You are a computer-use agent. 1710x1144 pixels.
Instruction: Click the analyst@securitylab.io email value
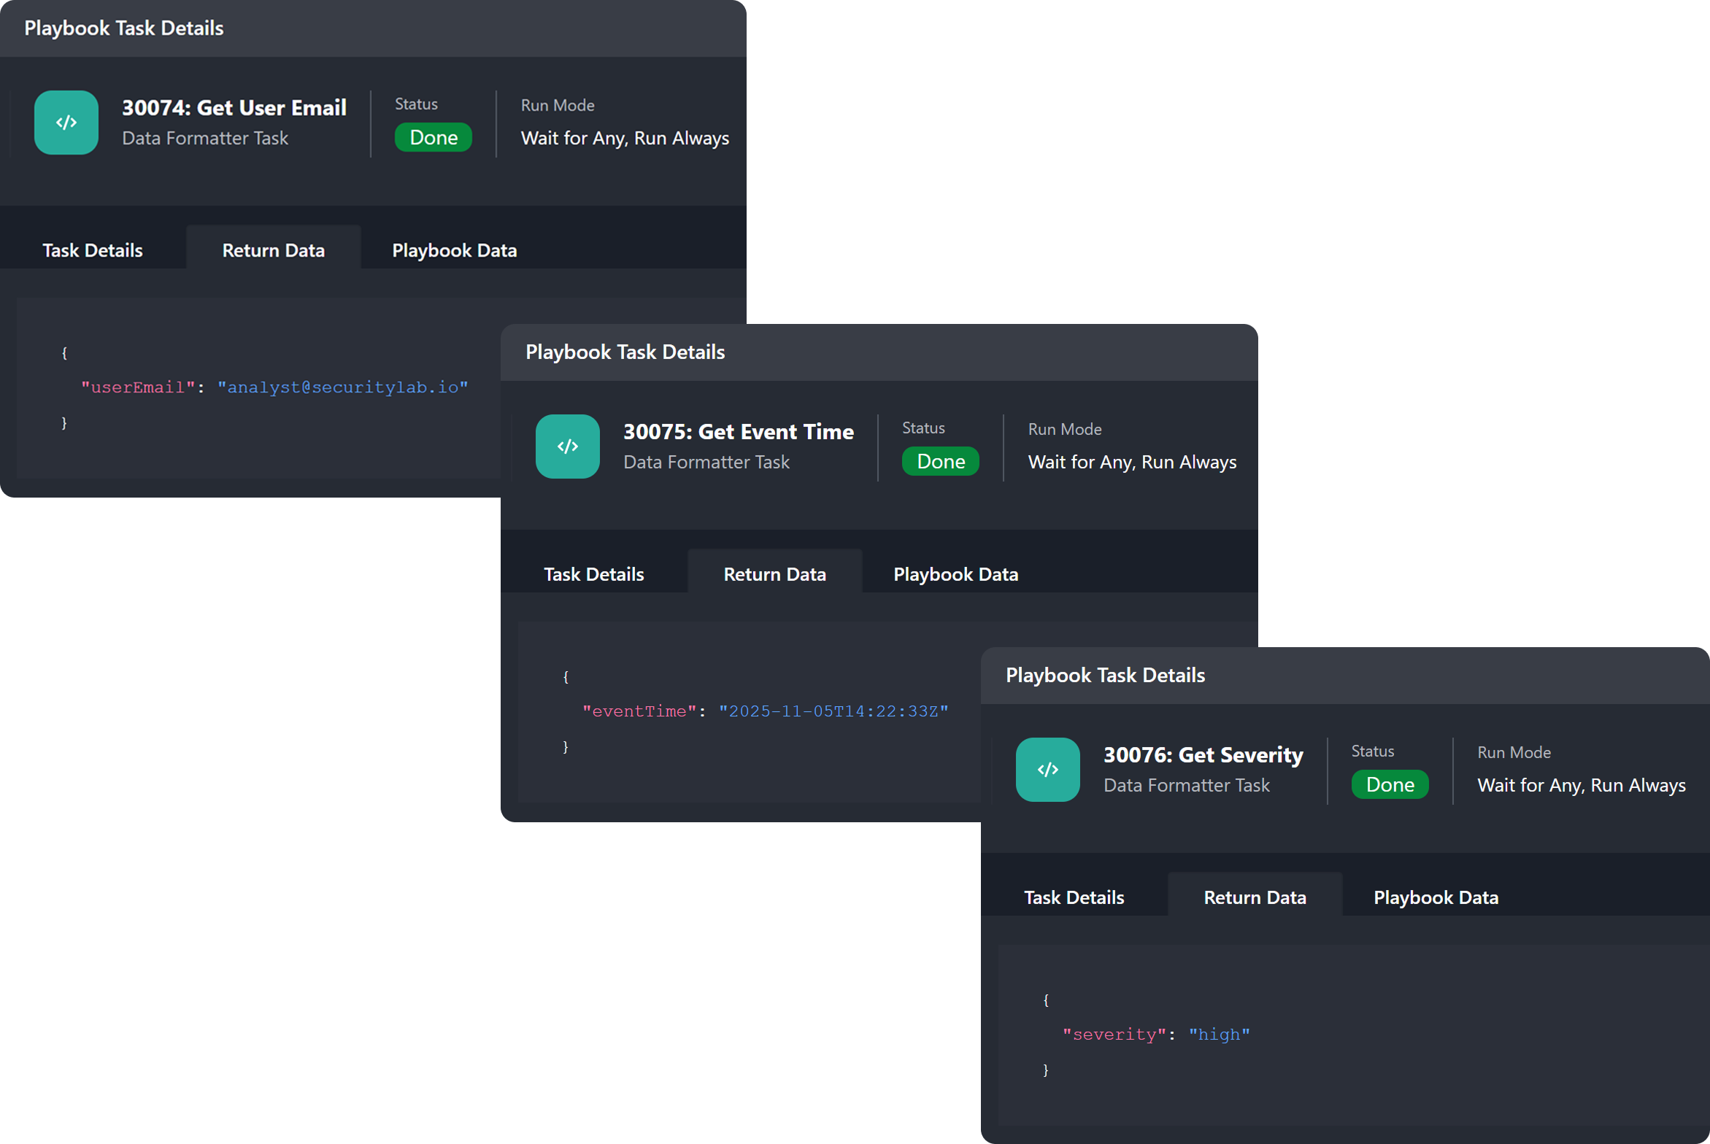(x=342, y=387)
